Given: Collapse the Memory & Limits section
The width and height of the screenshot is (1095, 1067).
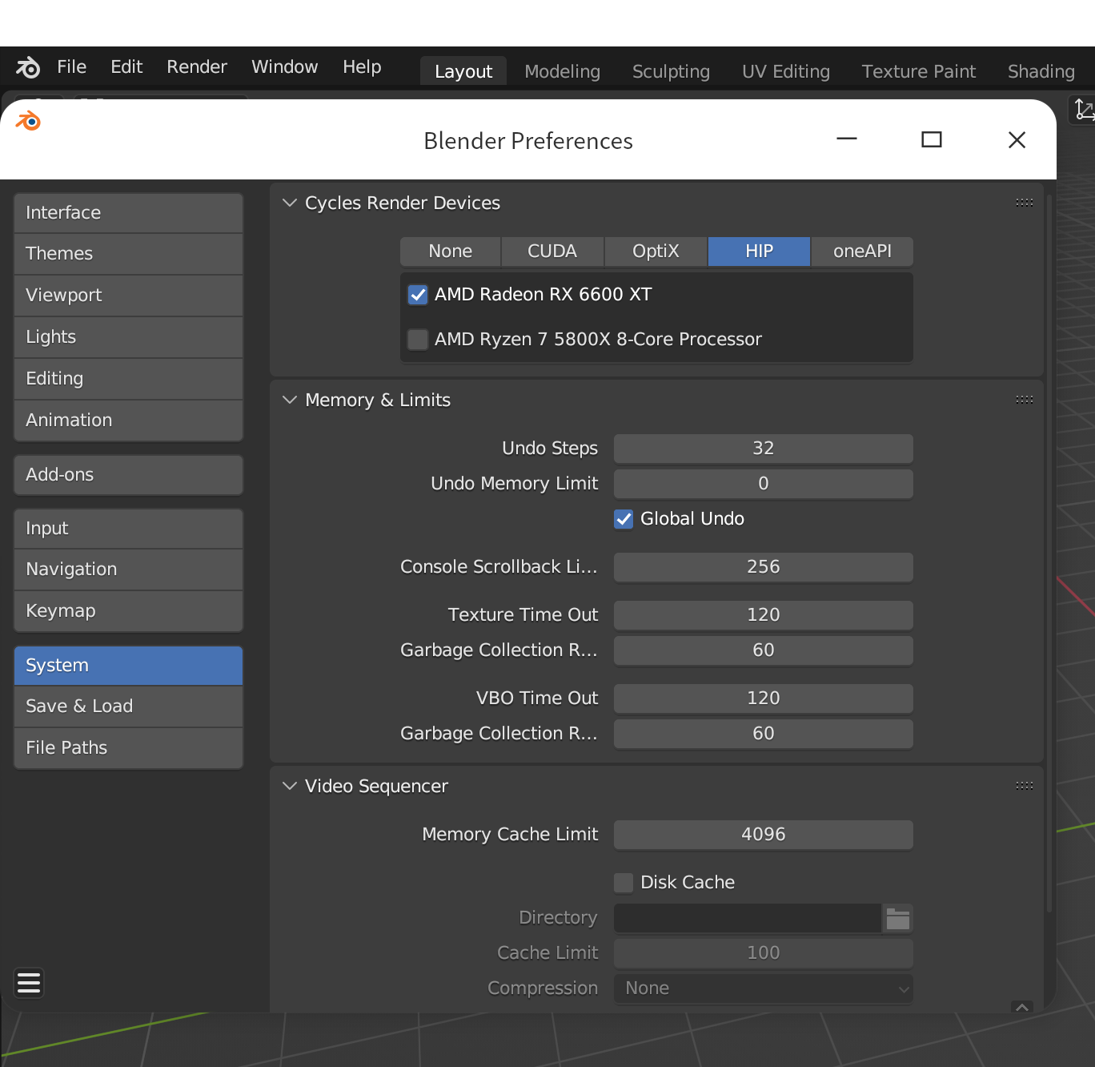Looking at the screenshot, I should pyautogui.click(x=290, y=401).
